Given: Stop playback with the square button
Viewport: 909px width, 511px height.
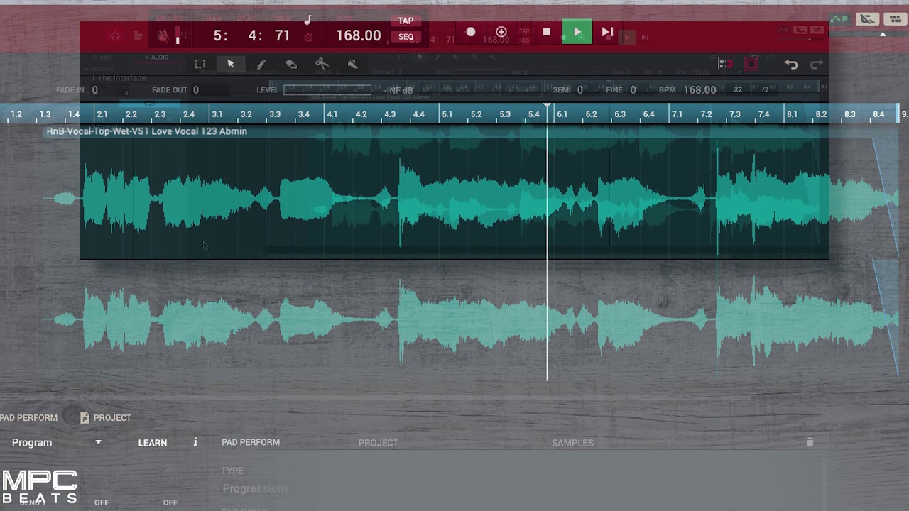Looking at the screenshot, I should click(x=546, y=32).
